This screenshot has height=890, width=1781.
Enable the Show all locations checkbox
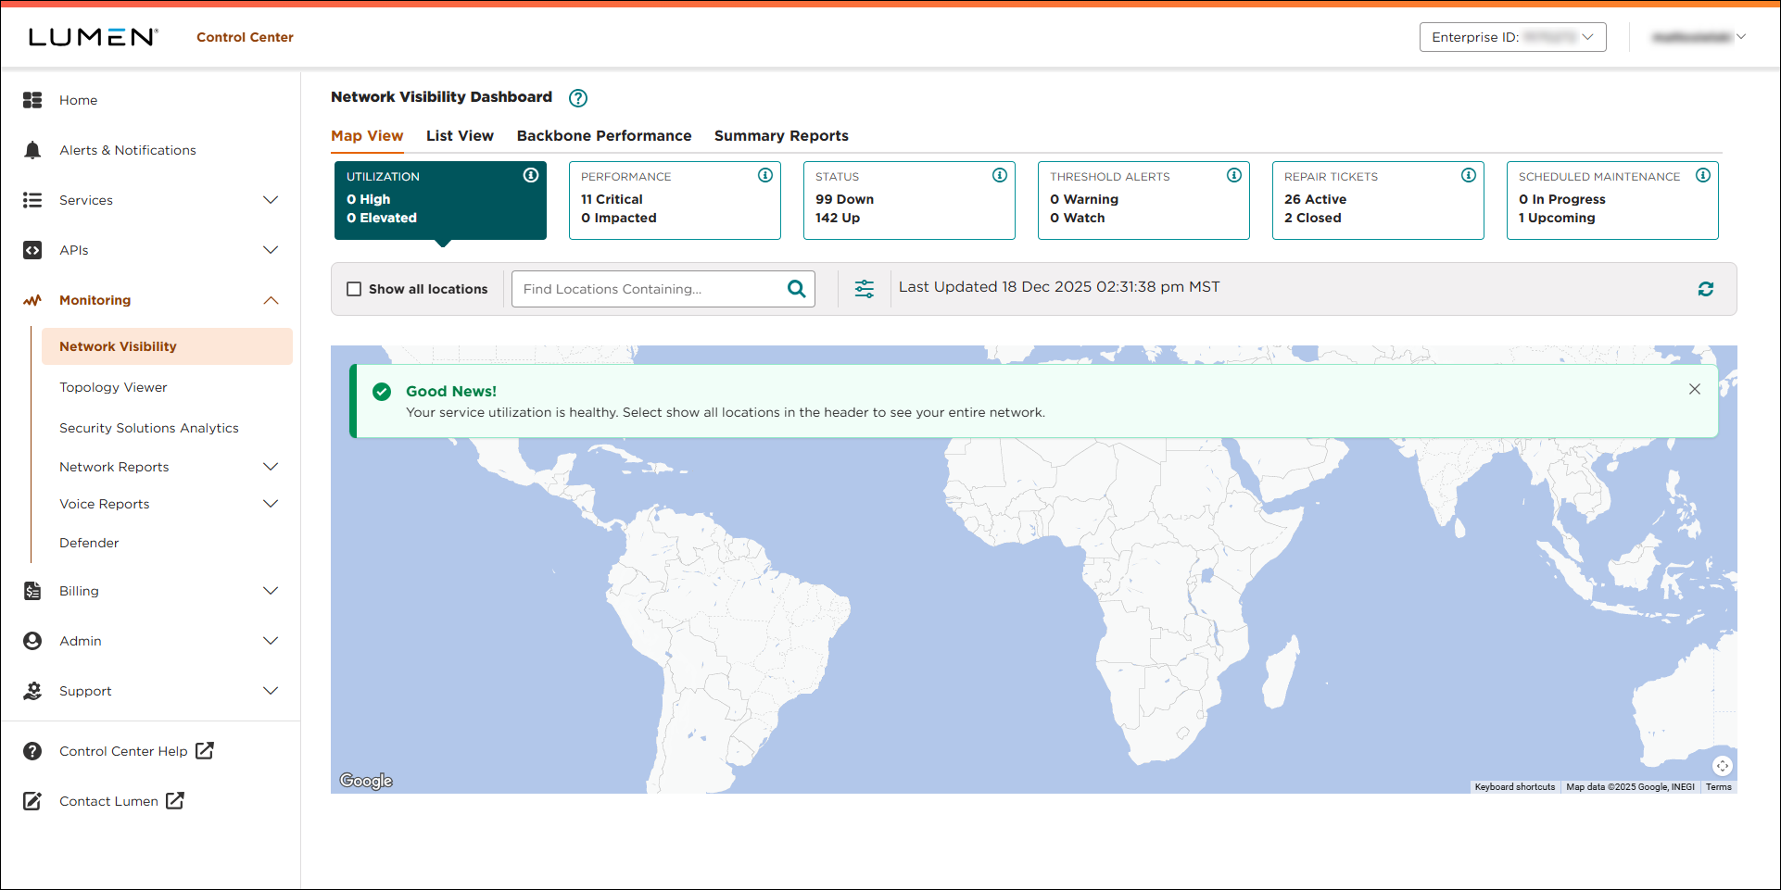pos(353,288)
